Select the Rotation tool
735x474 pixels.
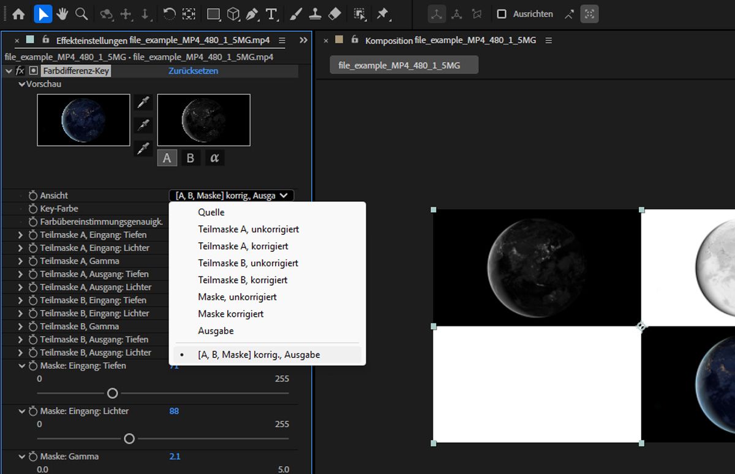coord(170,13)
